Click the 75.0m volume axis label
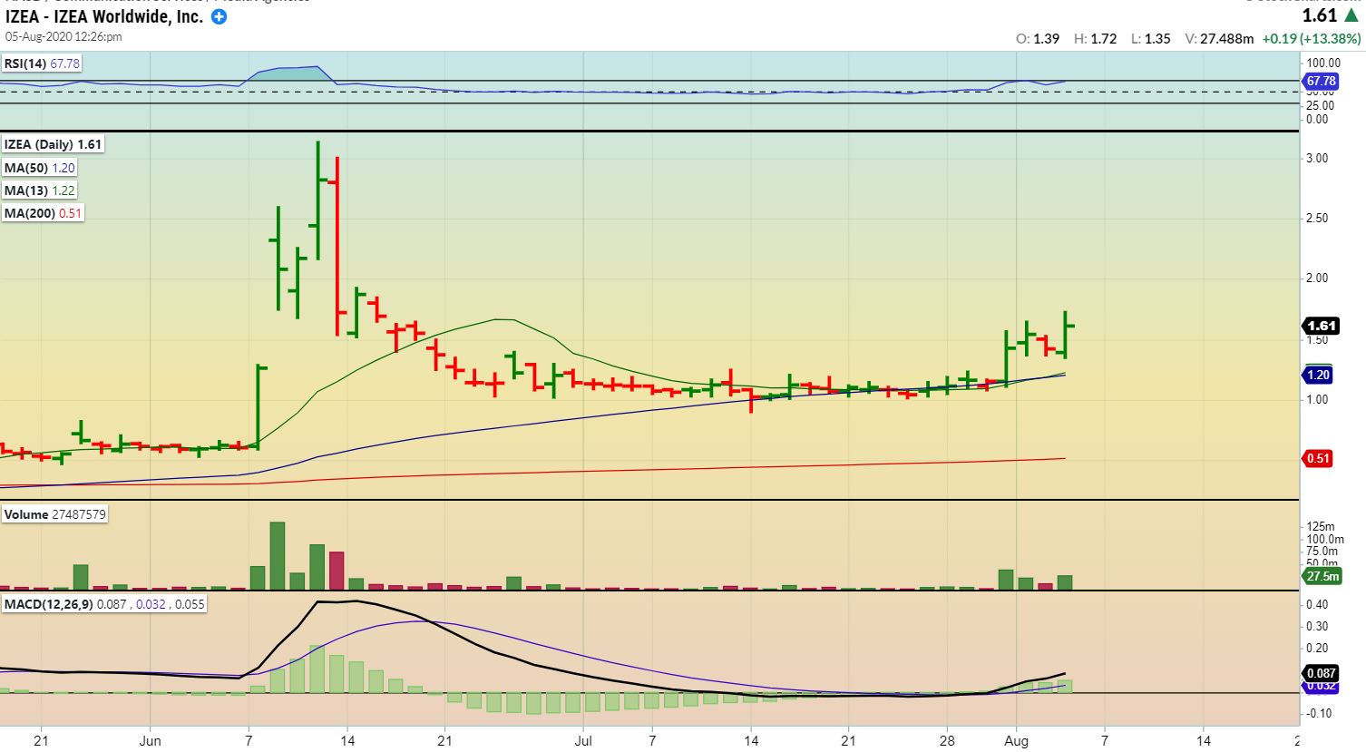The height and width of the screenshot is (752, 1366). [1321, 552]
